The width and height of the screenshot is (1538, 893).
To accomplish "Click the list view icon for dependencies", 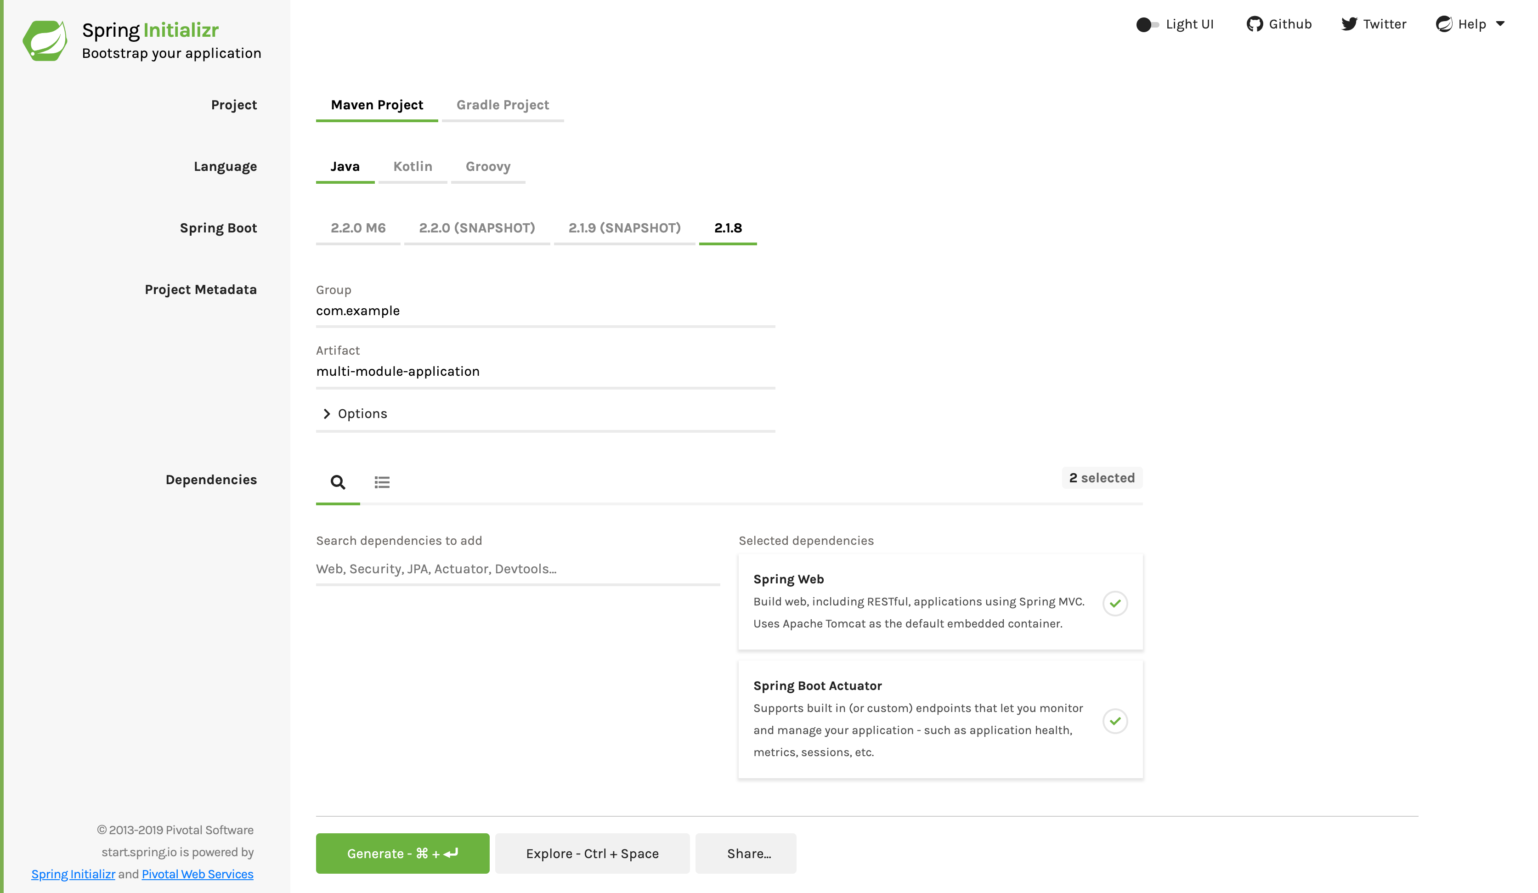I will click(x=383, y=481).
